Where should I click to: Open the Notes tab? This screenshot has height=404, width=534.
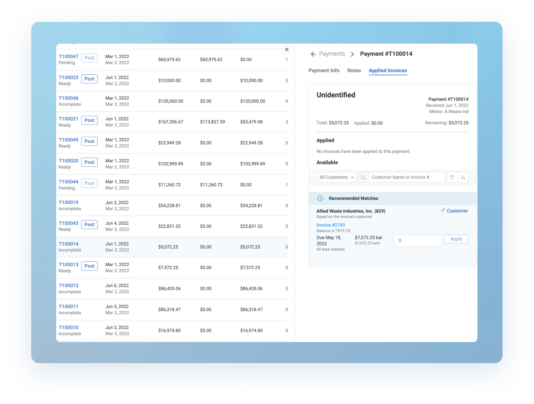[x=354, y=71]
